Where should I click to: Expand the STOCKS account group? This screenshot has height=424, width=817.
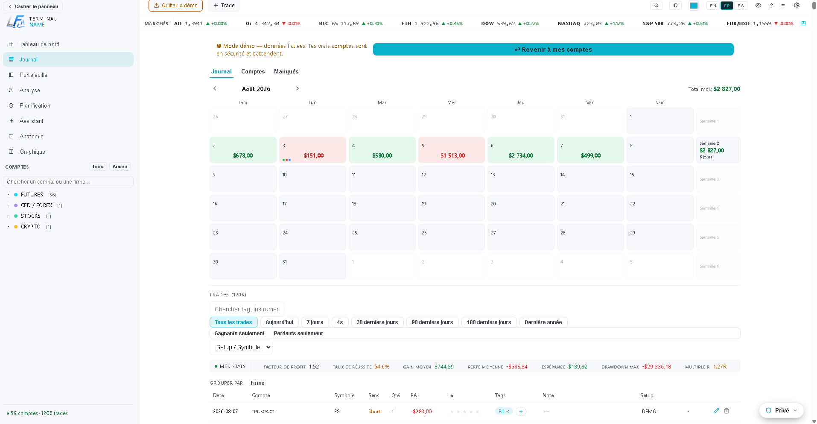click(x=8, y=216)
